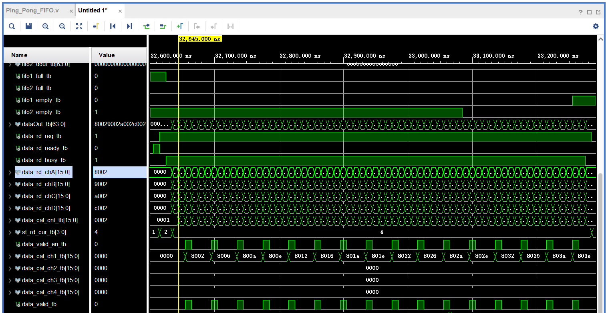Click the 32,900.000 ns ruler mark
Viewport: 606px width, 313px height.
[365, 56]
